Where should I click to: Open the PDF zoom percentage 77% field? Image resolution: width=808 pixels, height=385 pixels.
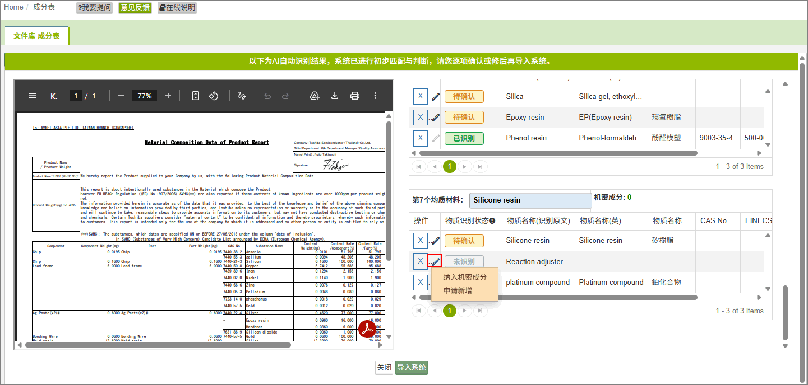(145, 96)
